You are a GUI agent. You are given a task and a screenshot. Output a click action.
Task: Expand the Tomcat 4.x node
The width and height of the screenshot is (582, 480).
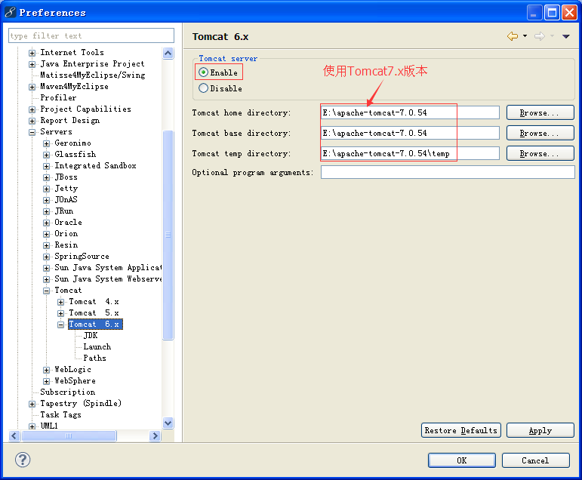(x=61, y=302)
